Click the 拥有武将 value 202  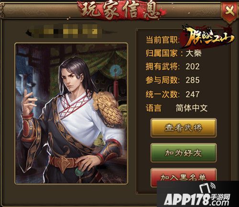point(193,66)
